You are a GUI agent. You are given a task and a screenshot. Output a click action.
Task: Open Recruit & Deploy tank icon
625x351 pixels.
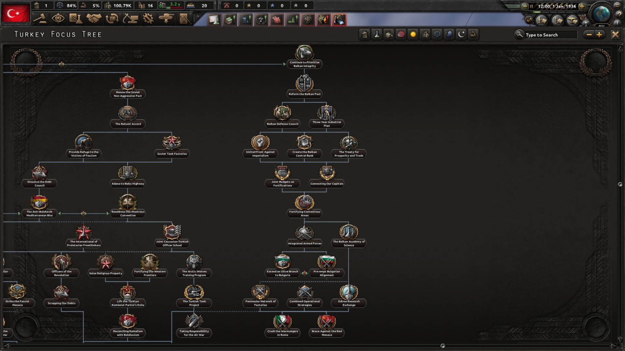click(x=166, y=19)
